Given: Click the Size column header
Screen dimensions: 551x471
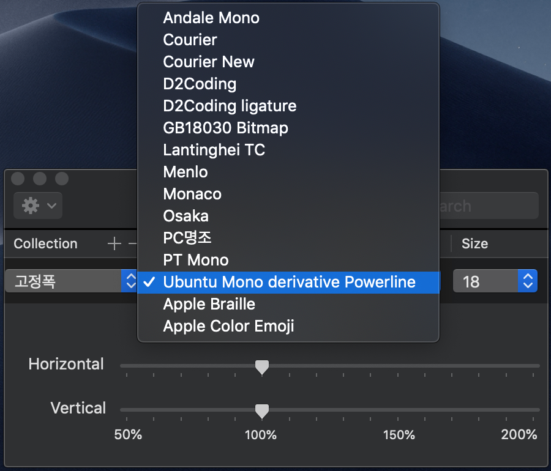Looking at the screenshot, I should (474, 243).
